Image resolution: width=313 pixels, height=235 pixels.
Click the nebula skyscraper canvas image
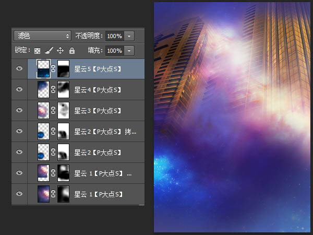tap(232, 118)
